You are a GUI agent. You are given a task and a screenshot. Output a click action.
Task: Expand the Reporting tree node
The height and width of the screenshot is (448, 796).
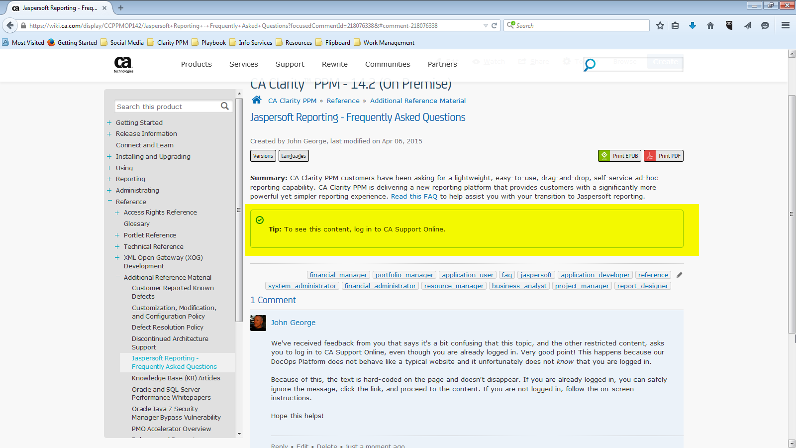tap(109, 179)
